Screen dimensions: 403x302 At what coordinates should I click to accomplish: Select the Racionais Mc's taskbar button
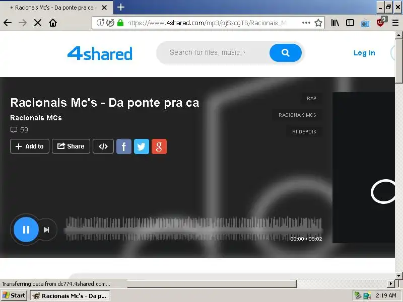[70, 295]
